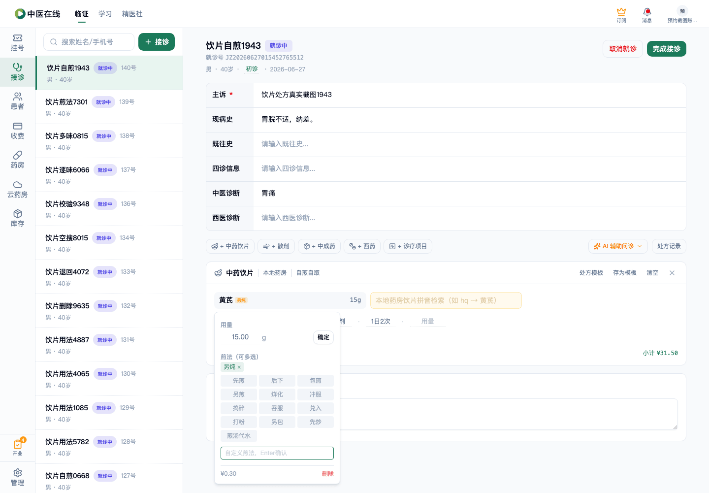
Task: Toggle the 后下 decoction method
Action: [277, 381]
